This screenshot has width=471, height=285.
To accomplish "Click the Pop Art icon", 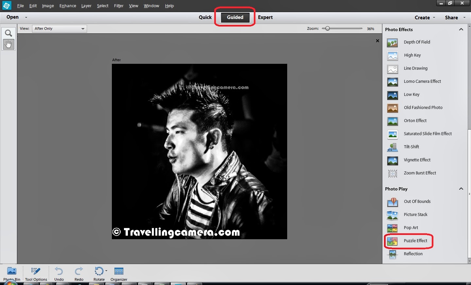I will (x=392, y=228).
